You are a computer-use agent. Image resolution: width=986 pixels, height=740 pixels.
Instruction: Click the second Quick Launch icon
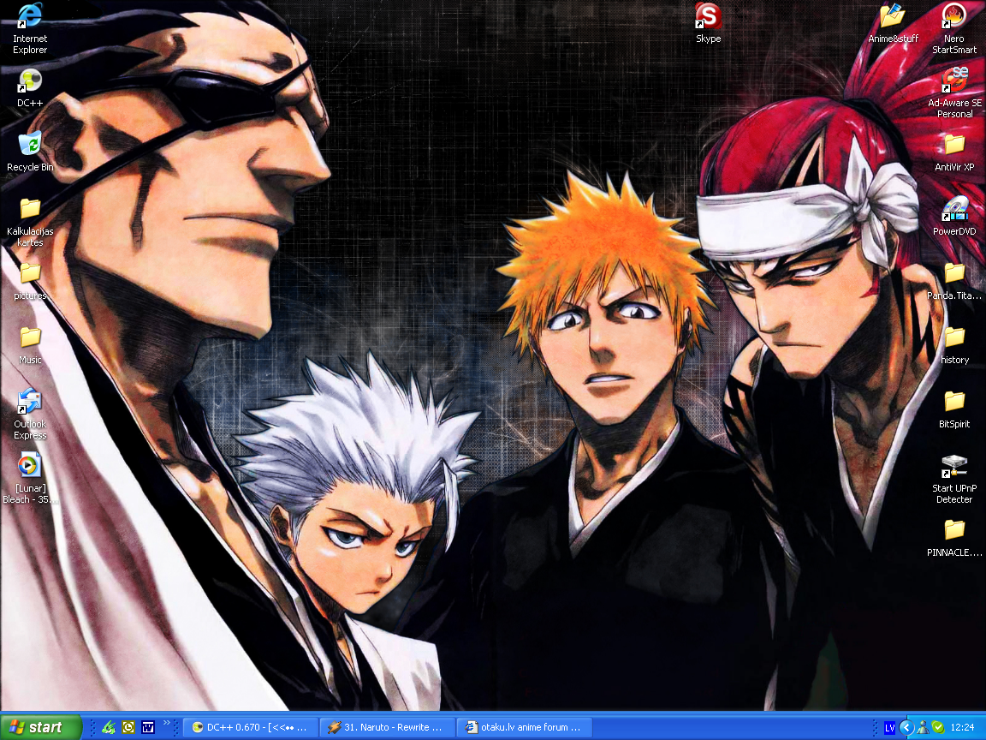point(128,727)
